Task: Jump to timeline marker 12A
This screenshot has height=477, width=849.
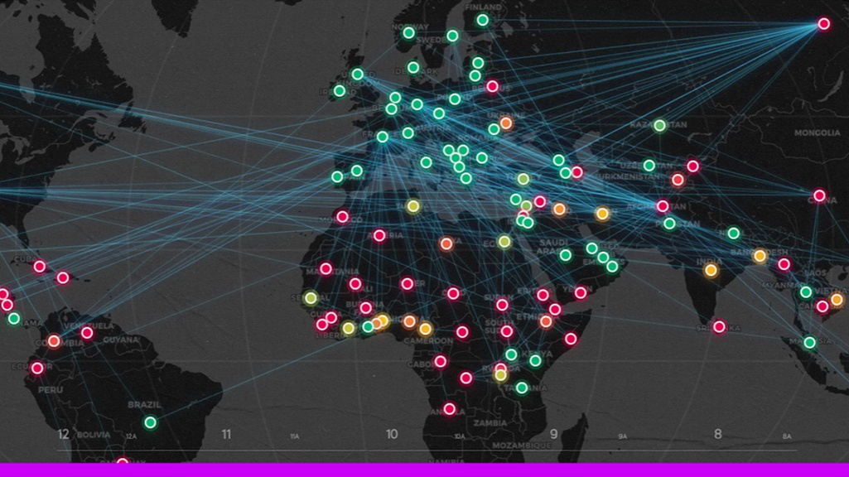Action: pyautogui.click(x=131, y=436)
